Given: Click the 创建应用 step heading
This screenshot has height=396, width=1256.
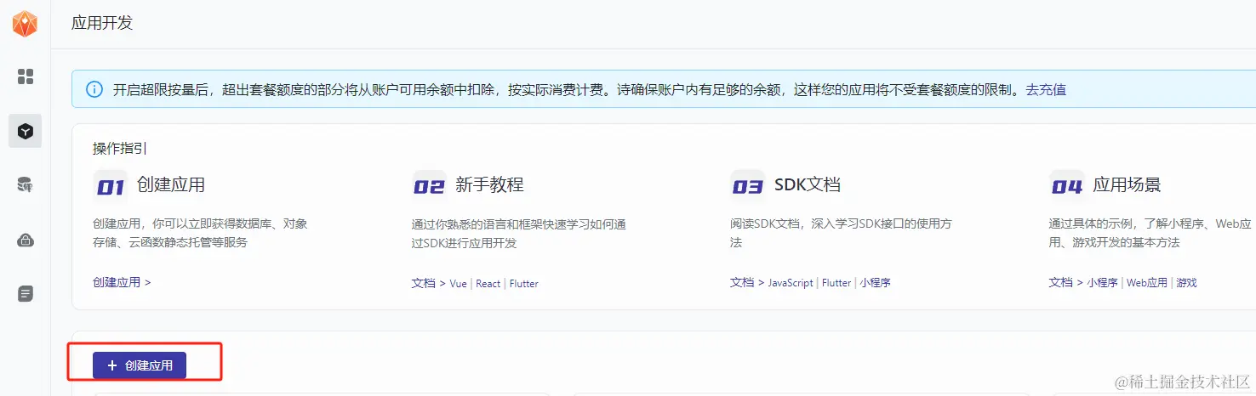Looking at the screenshot, I should (x=171, y=184).
